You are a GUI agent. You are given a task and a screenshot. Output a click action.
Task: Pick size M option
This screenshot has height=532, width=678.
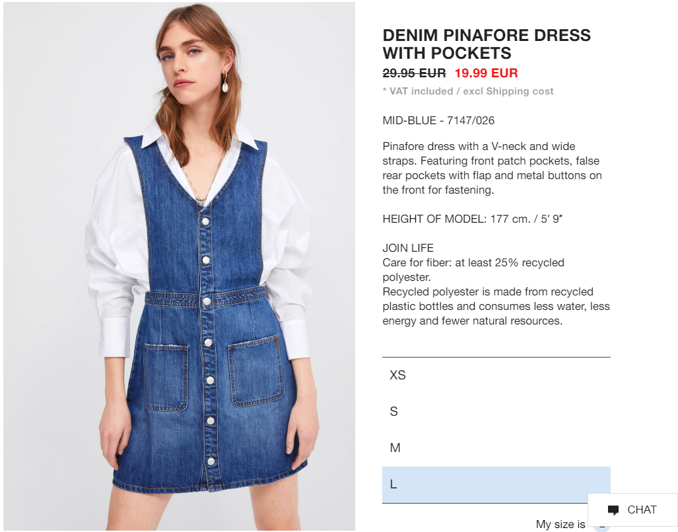[x=496, y=447]
